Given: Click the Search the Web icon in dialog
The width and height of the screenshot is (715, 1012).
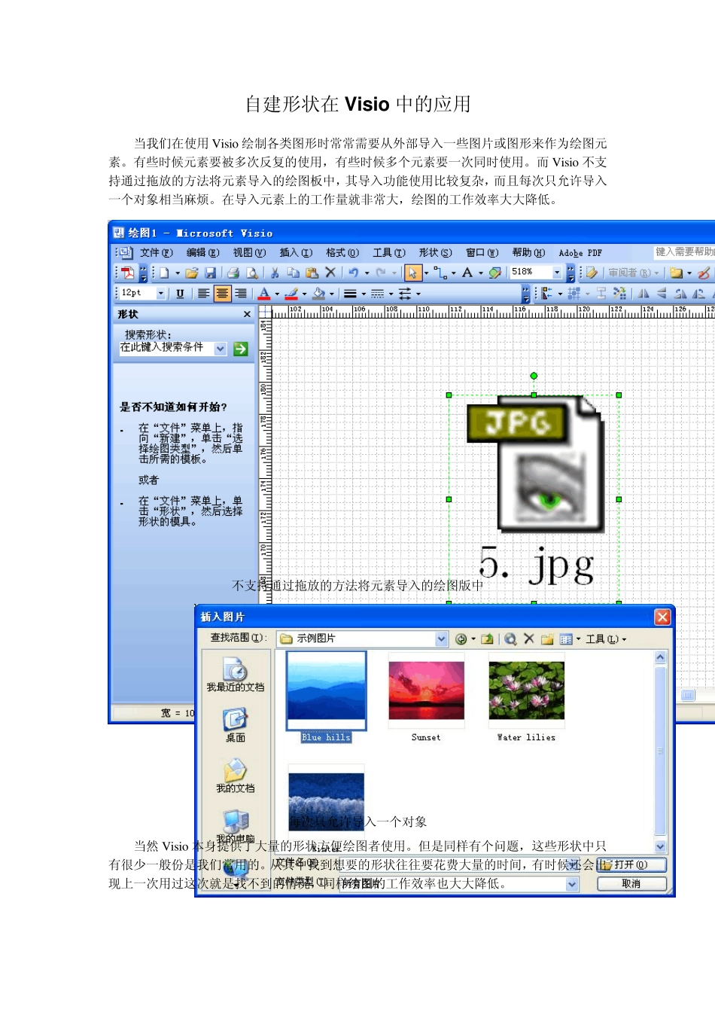Looking at the screenshot, I should click(x=510, y=639).
